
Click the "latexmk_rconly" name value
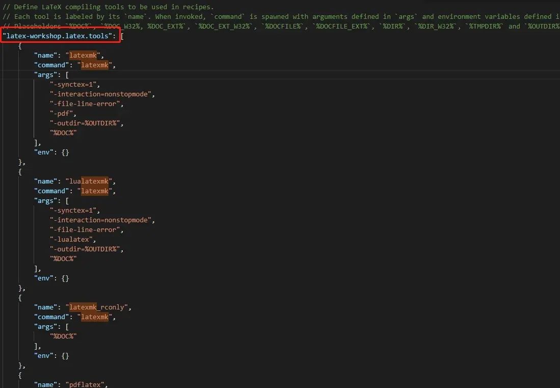96,307
